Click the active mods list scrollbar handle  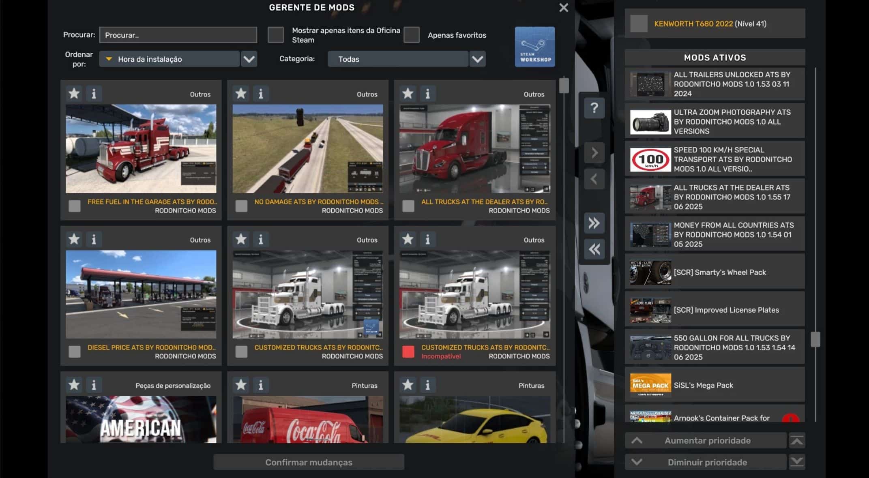point(815,339)
